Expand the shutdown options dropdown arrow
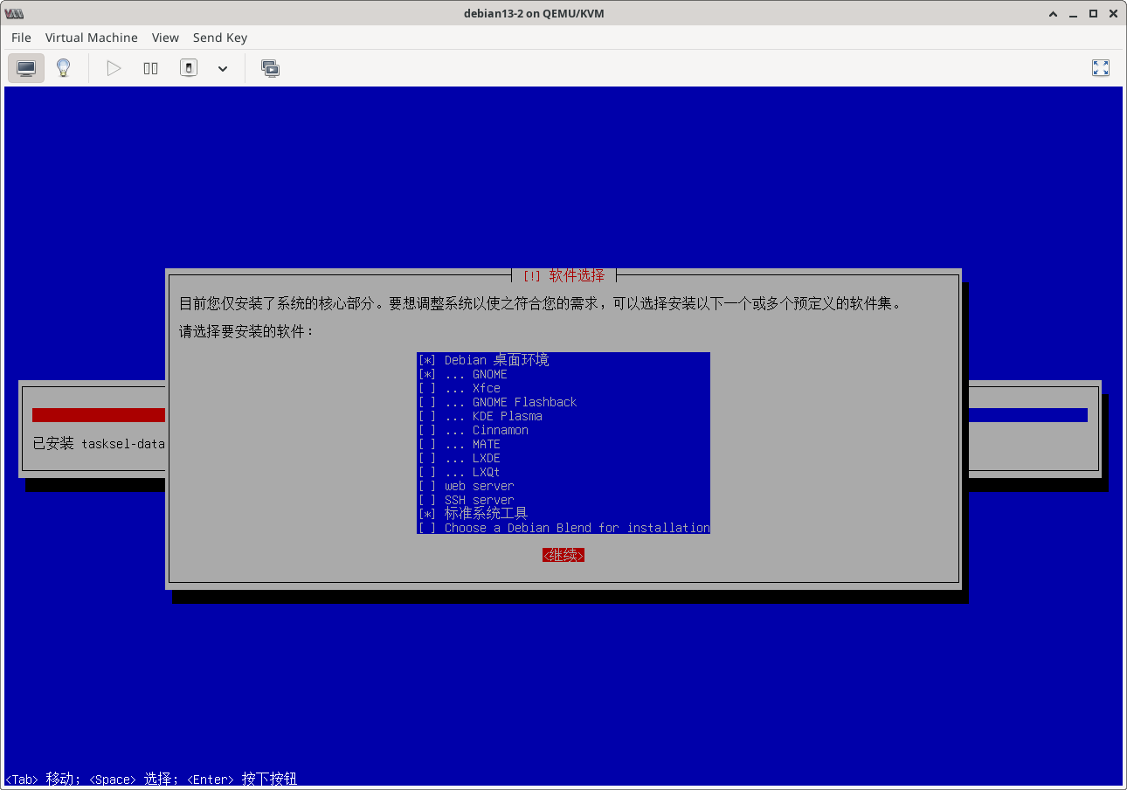The image size is (1127, 790). (223, 68)
